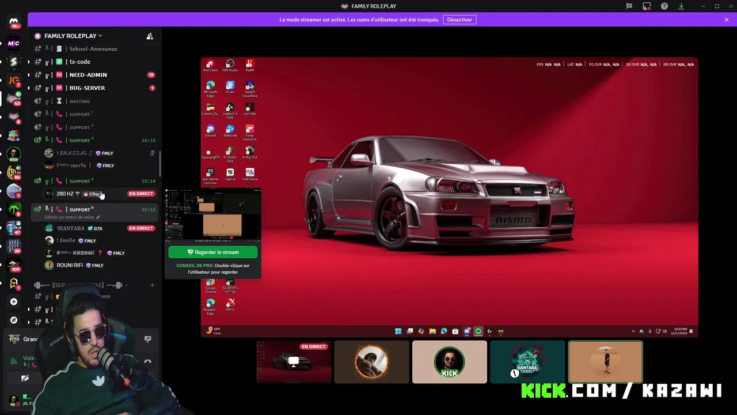The image size is (737, 415).
Task: Dismiss the streamer mode banner
Action: [x=727, y=20]
